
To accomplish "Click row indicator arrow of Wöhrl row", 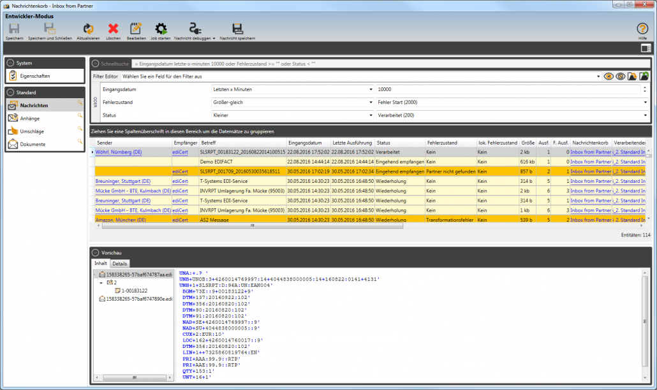I will pos(92,152).
